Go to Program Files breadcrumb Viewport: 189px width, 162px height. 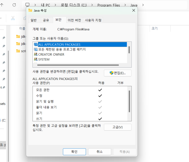[109, 5]
